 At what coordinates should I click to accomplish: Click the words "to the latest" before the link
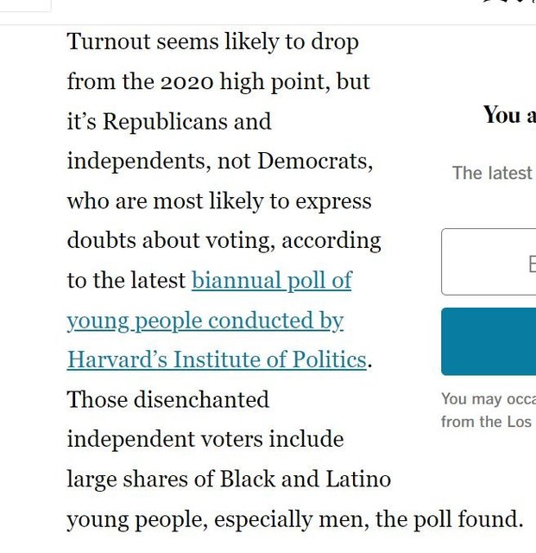126,281
